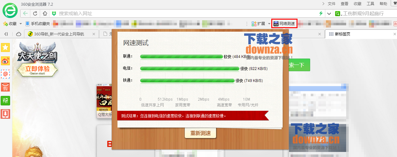
Task: Expand the address bar history dropdown
Action: click(329, 14)
